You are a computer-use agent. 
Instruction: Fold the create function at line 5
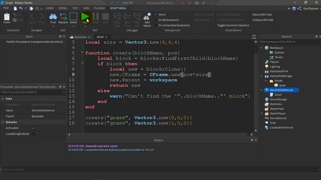82,52
